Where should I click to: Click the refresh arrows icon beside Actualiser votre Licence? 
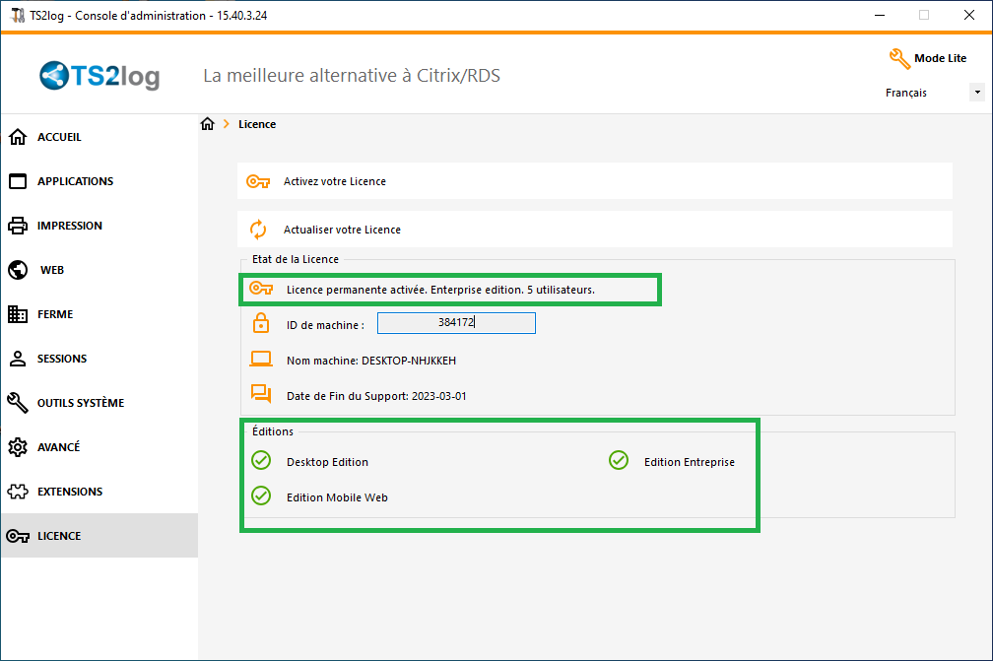point(258,230)
